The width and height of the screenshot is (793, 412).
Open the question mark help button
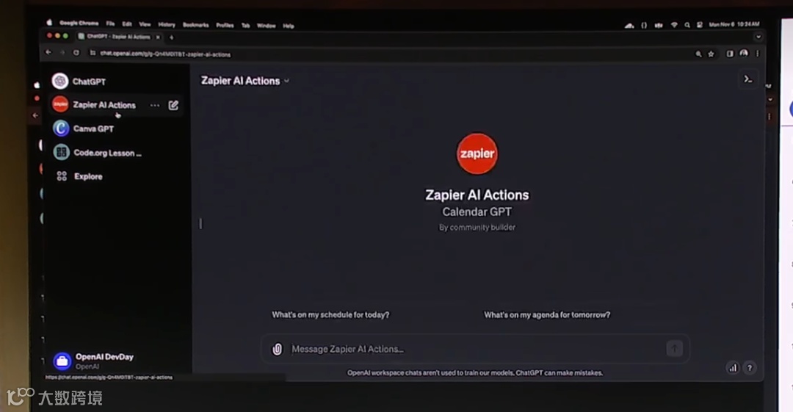coord(750,368)
